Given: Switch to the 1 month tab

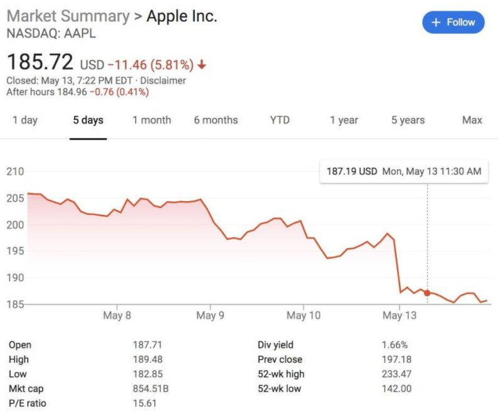Looking at the screenshot, I should (x=151, y=120).
